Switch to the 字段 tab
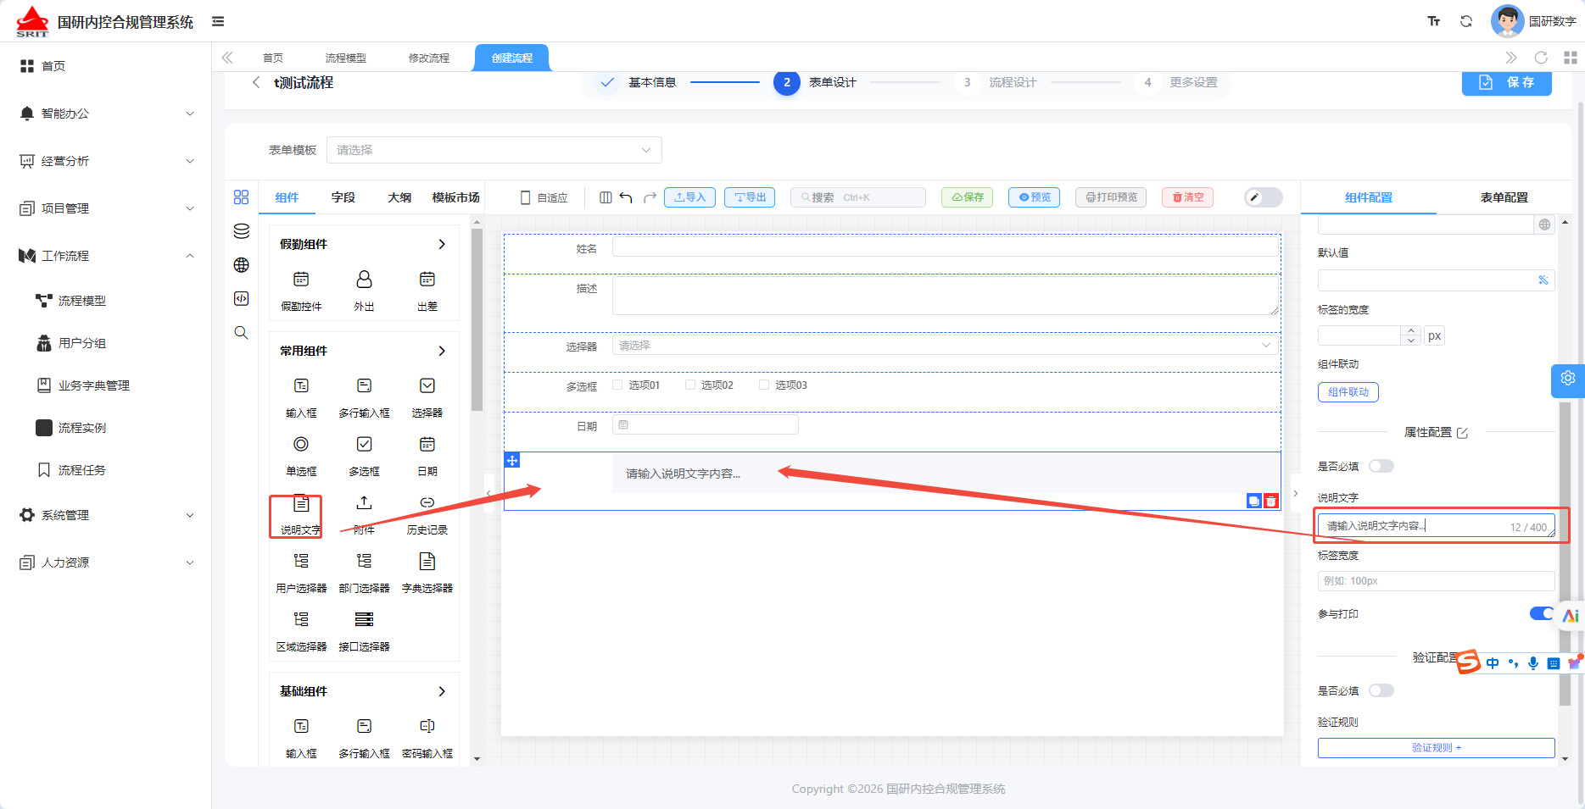This screenshot has width=1585, height=809. click(x=343, y=197)
